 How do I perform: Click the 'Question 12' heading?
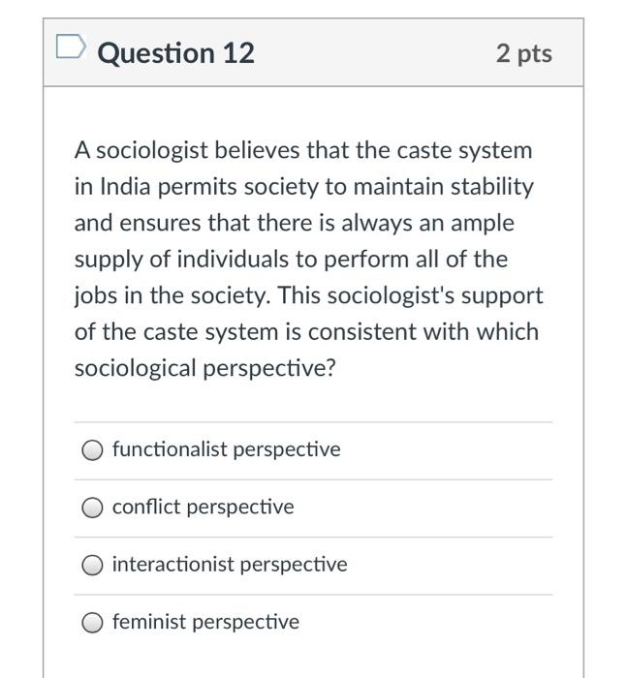point(176,52)
